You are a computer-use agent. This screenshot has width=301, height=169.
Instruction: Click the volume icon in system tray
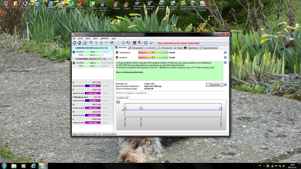pos(284,166)
